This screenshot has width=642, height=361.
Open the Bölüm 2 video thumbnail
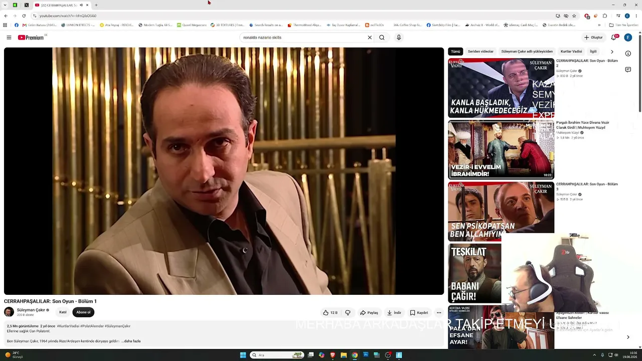[501, 88]
